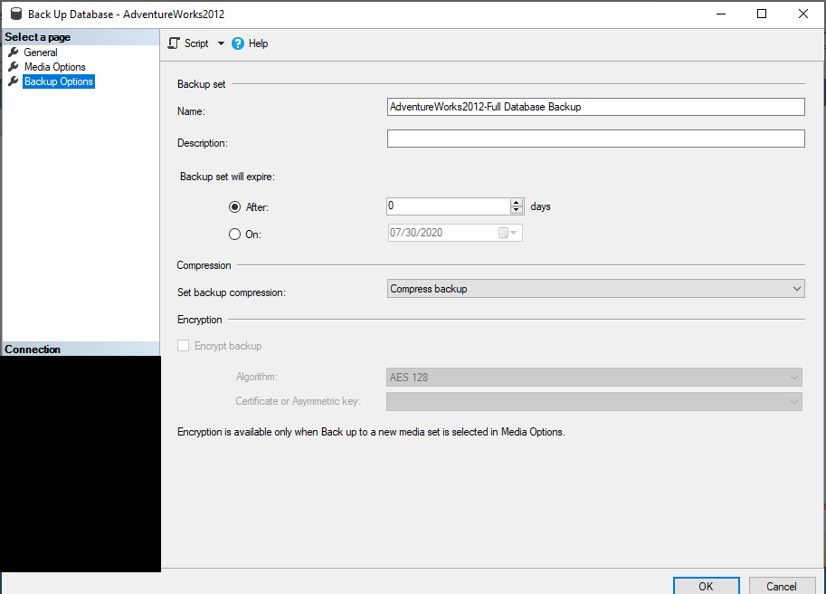Maximize the Back Up Database window
Viewport: 826px width, 594px height.
762,14
